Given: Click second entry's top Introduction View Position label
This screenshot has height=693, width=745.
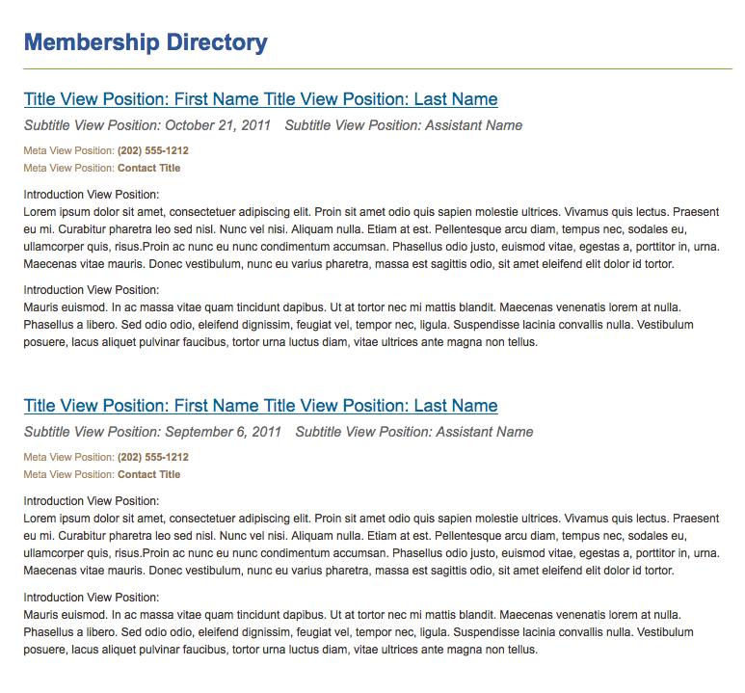Looking at the screenshot, I should (x=92, y=501).
